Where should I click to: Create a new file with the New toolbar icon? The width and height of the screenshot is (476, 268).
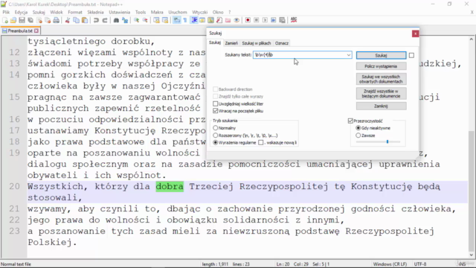pyautogui.click(x=5, y=20)
